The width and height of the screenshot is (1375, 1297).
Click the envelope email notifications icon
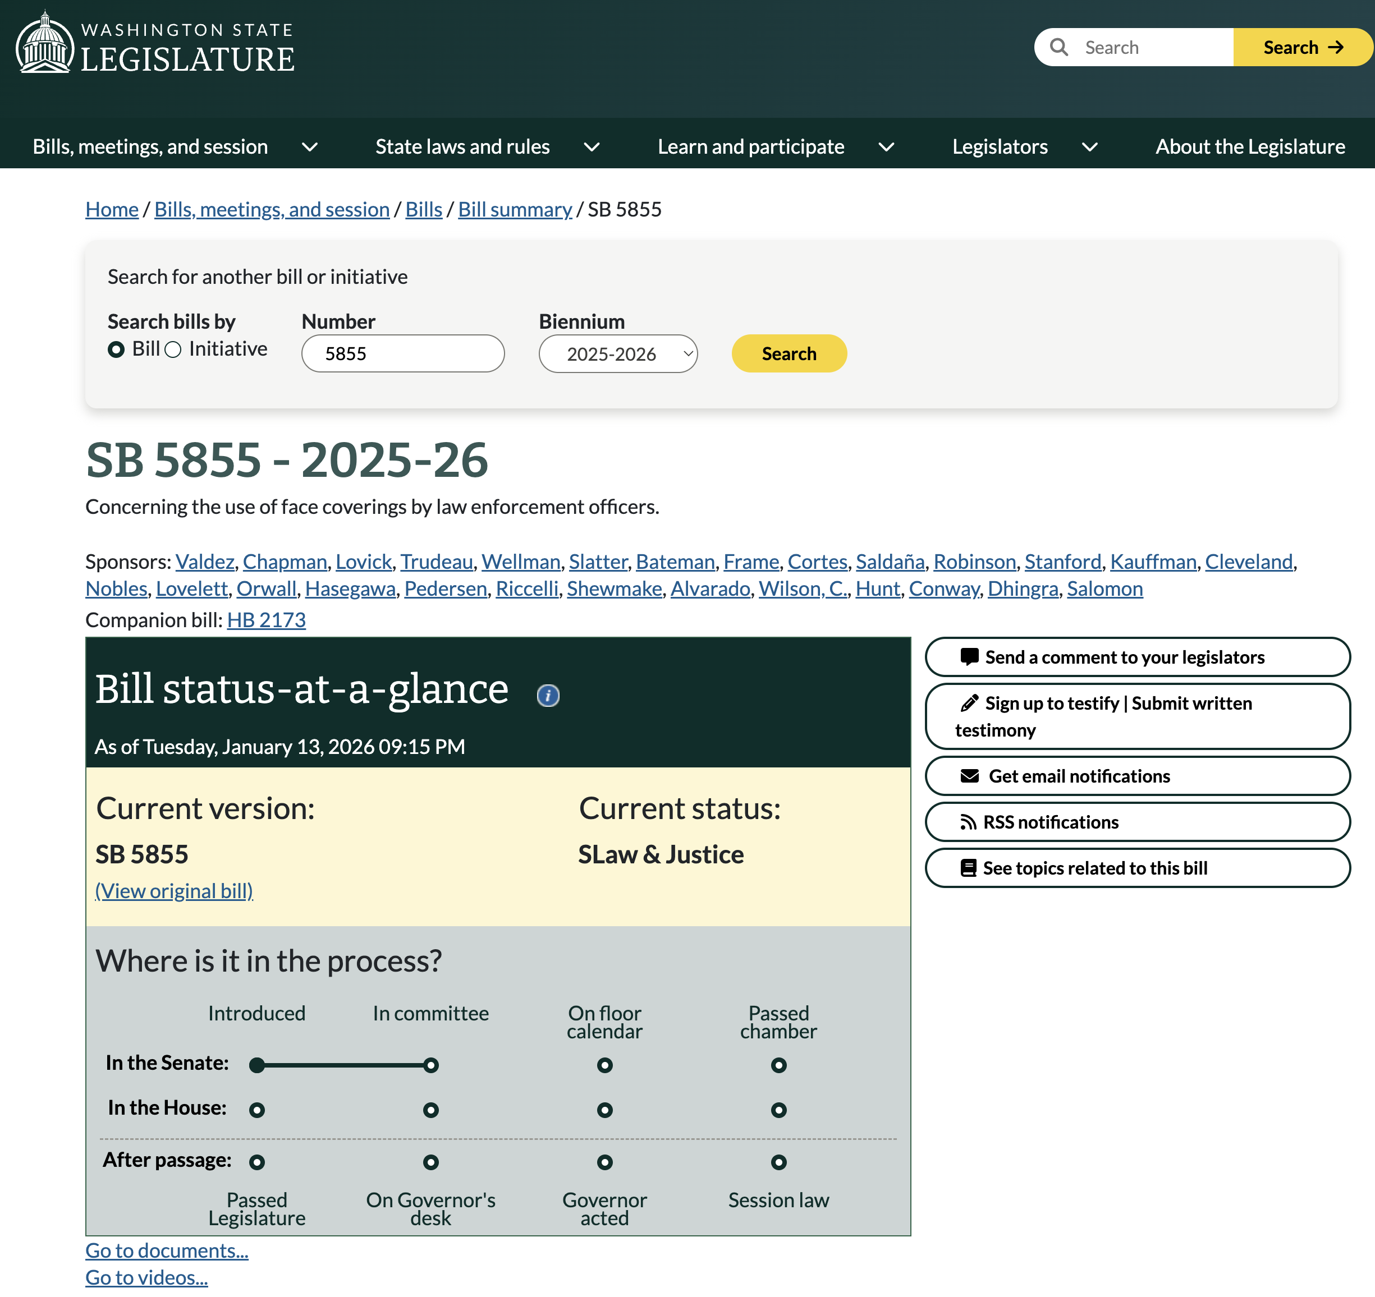click(x=969, y=776)
